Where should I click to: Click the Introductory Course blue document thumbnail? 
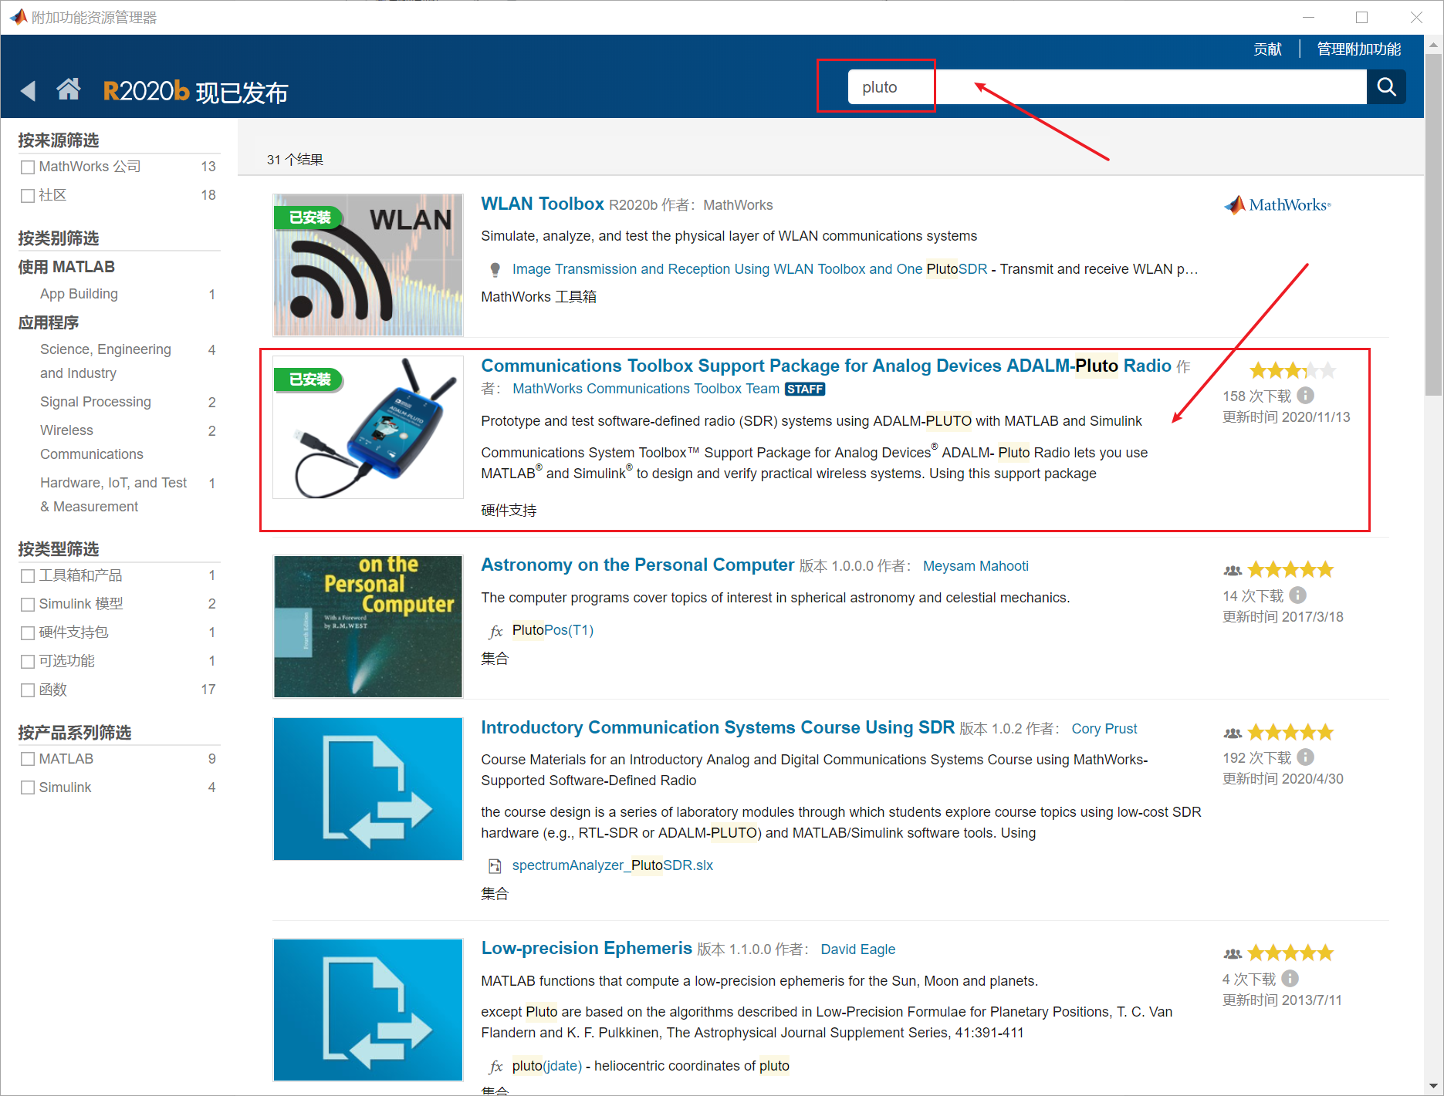pos(368,789)
